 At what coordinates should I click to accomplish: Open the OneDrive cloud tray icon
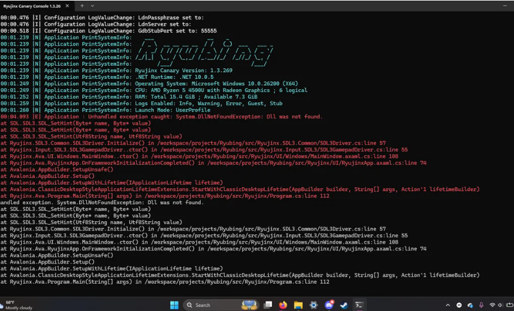pyautogui.click(x=470, y=305)
